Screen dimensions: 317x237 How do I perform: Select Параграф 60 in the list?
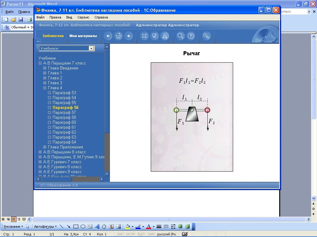point(64,123)
